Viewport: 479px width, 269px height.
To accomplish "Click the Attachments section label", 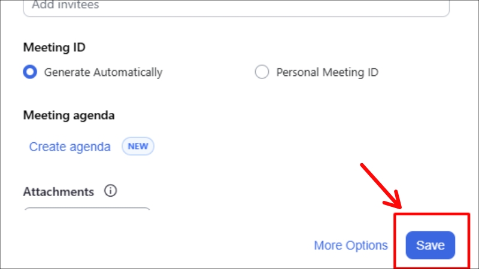I will click(59, 192).
